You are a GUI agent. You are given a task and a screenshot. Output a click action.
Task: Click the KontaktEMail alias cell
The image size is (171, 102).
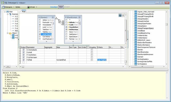point(63,60)
